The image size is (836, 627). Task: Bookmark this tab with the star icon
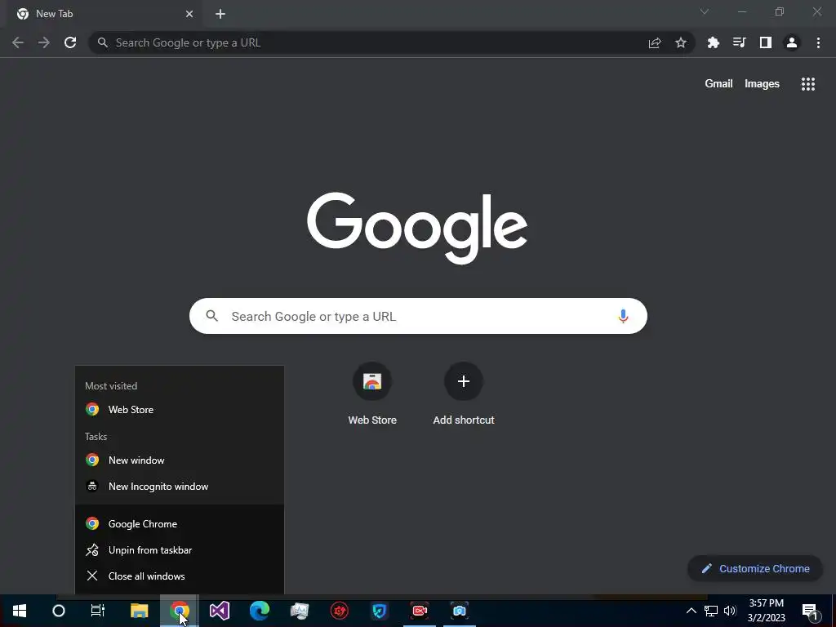[x=681, y=42]
